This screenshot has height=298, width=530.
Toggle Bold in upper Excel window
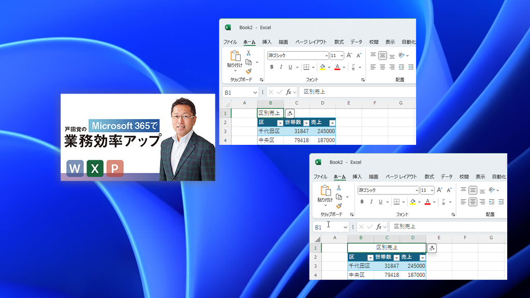click(x=271, y=67)
